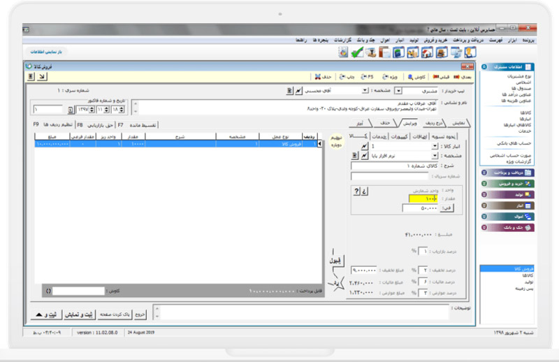Expand the تولید sidebar section
This screenshot has height=362, width=559.
tap(508, 195)
